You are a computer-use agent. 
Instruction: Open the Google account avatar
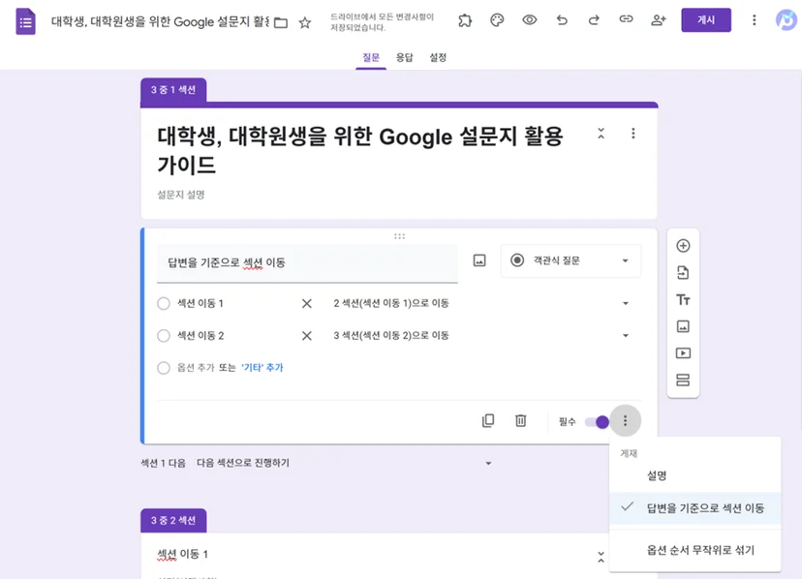click(x=787, y=20)
